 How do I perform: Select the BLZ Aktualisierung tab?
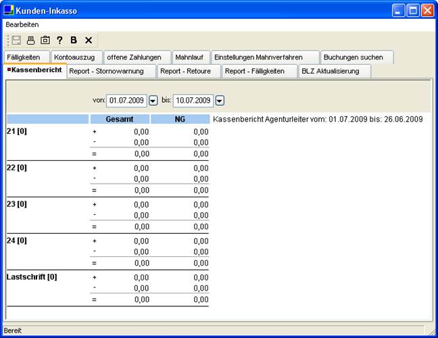point(331,71)
